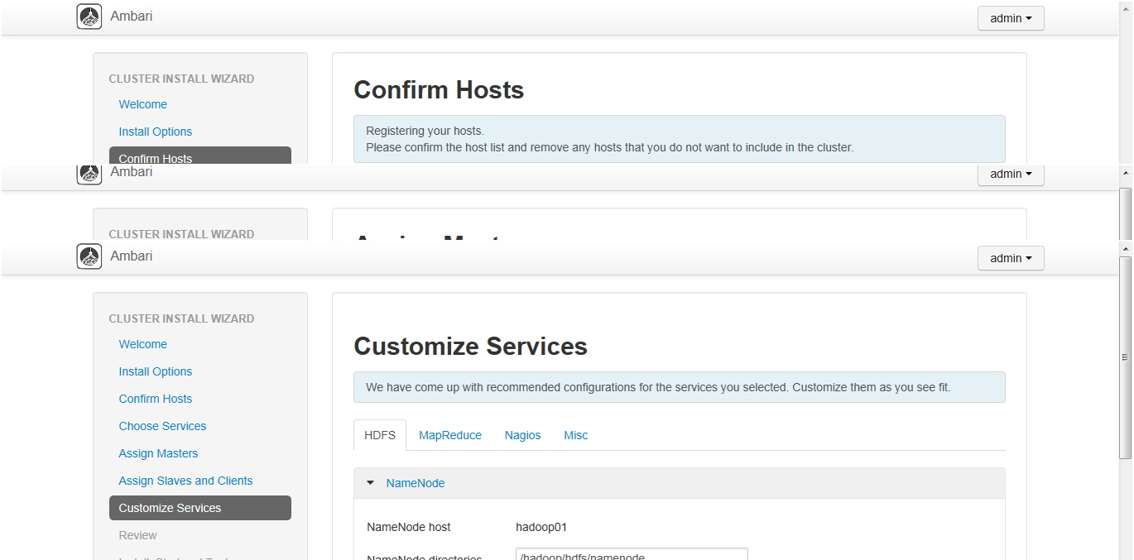This screenshot has height=560, width=1134.
Task: Click Install Options in the Customize Services sidebar
Action: [x=156, y=371]
